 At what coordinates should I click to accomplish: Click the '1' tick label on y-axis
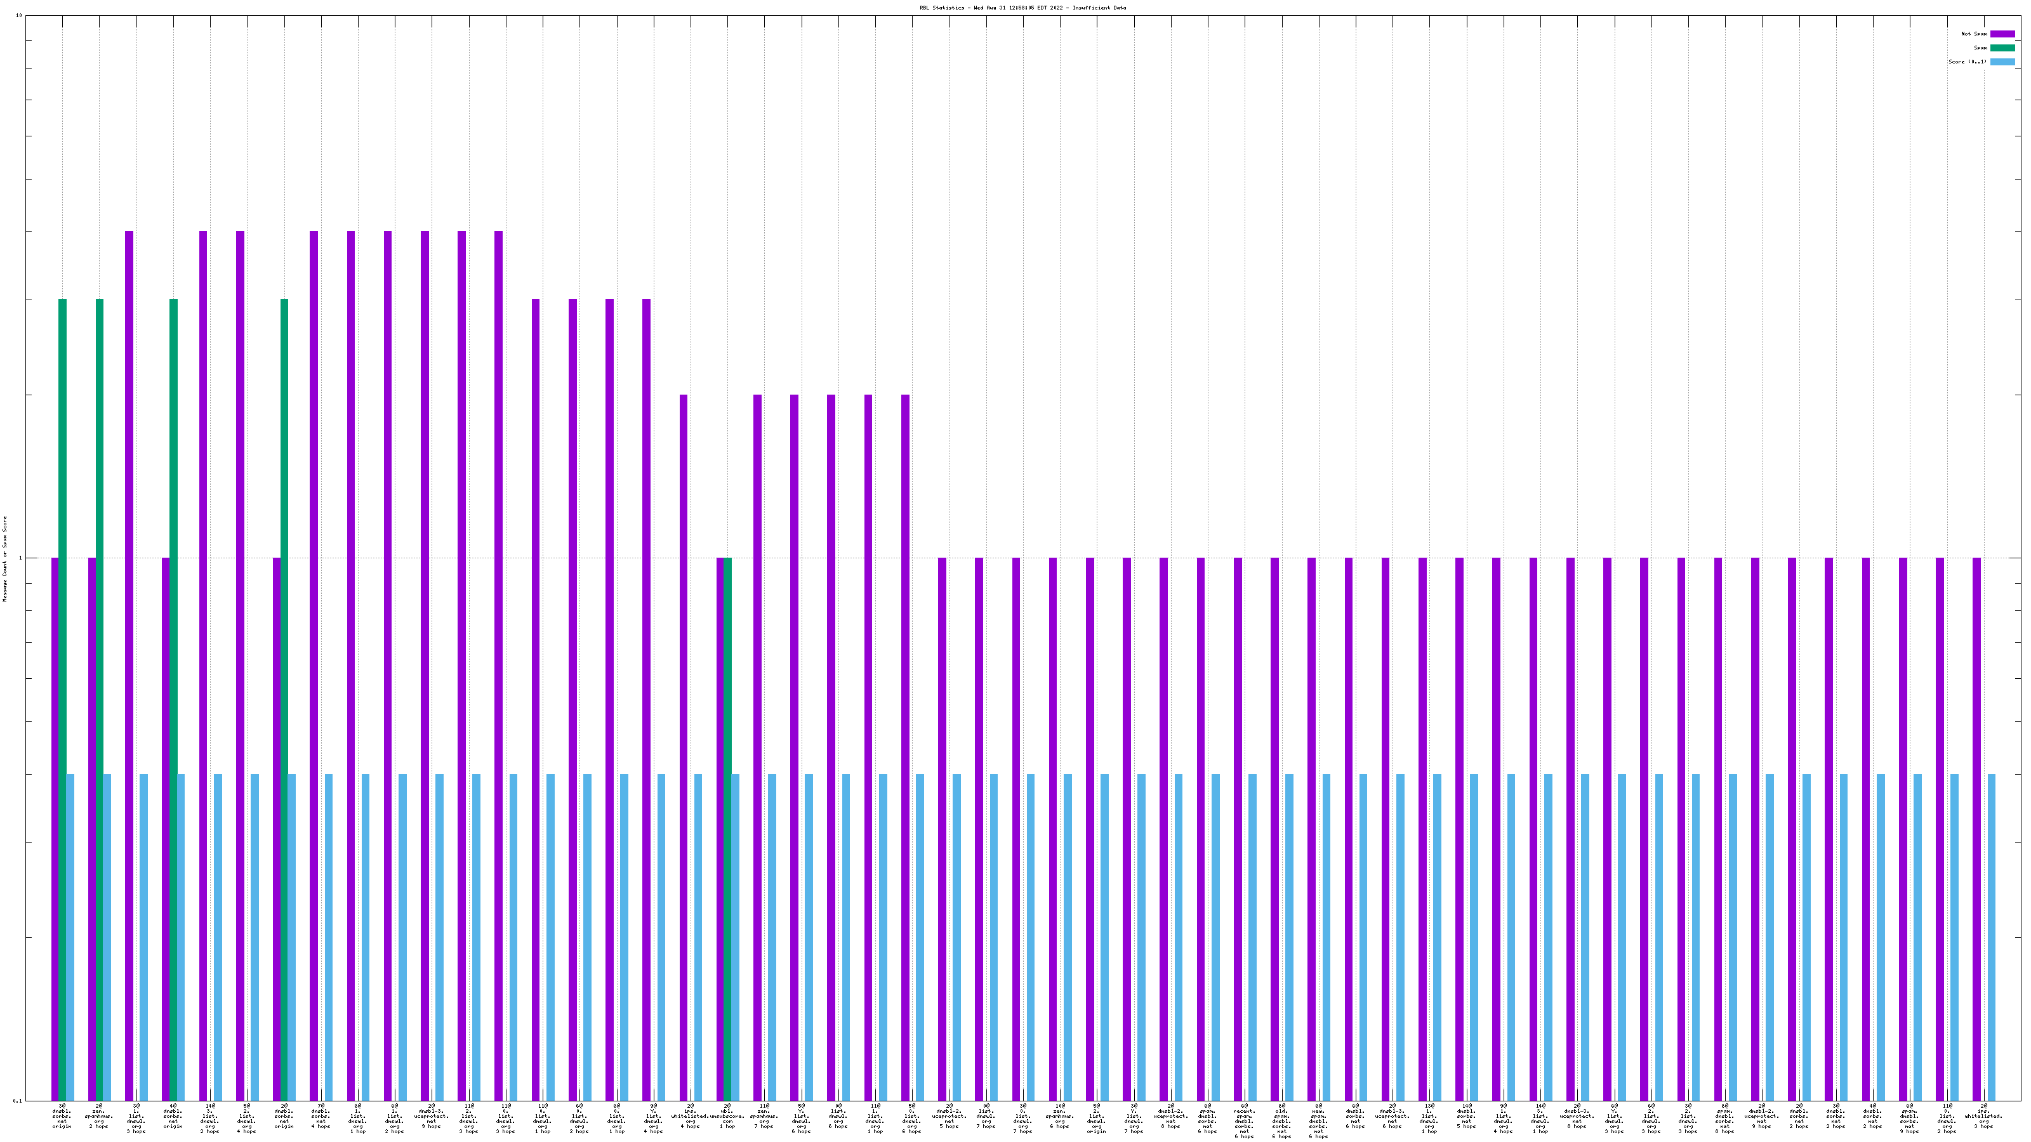point(20,559)
